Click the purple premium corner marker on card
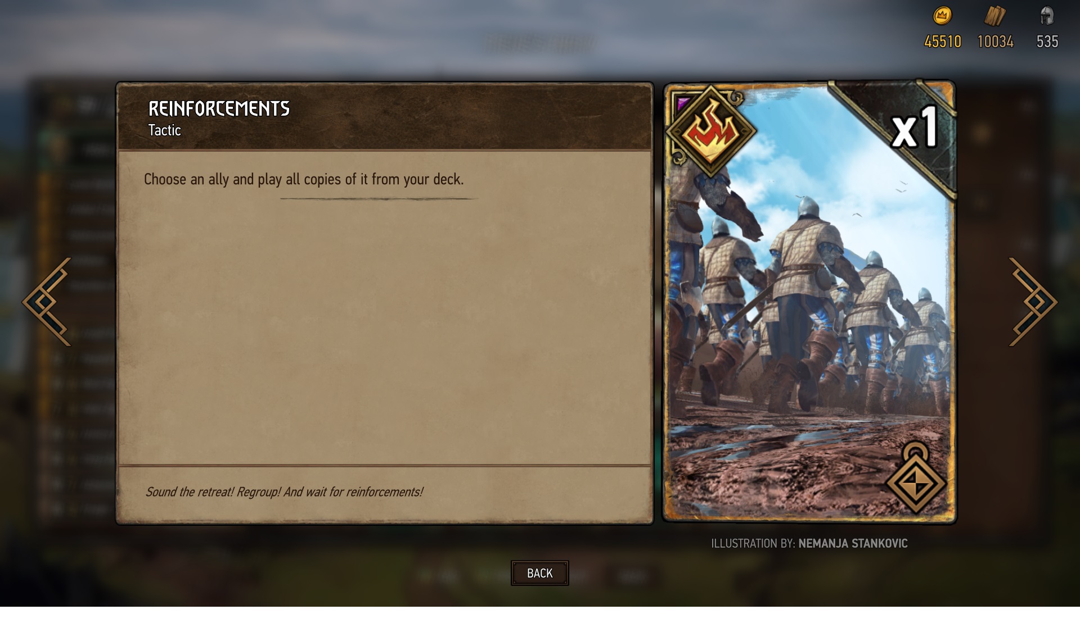1080x632 pixels. 682,103
